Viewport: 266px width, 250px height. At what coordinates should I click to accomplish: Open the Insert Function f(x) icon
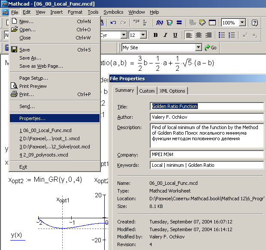160,23
